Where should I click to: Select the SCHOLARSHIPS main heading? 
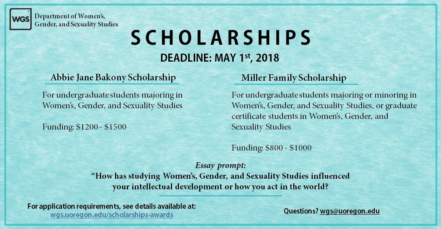point(221,39)
